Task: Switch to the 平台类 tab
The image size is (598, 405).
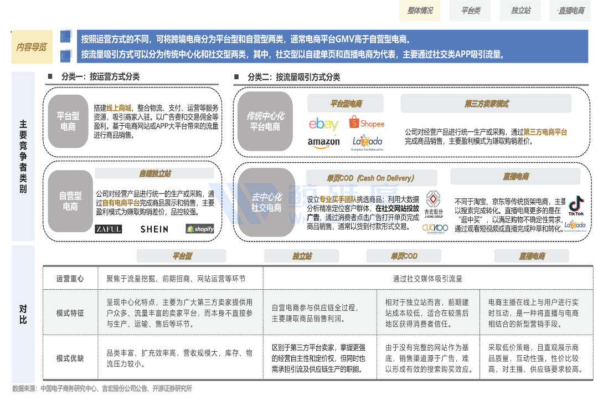Action: coord(471,11)
